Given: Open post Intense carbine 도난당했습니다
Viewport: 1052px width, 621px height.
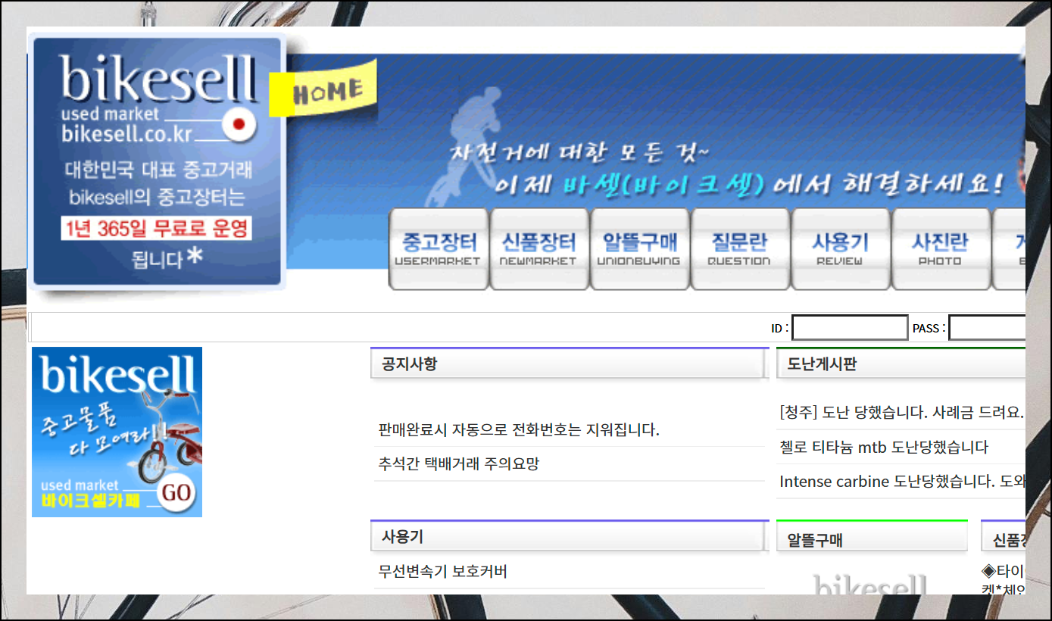Looking at the screenshot, I should pos(902,481).
